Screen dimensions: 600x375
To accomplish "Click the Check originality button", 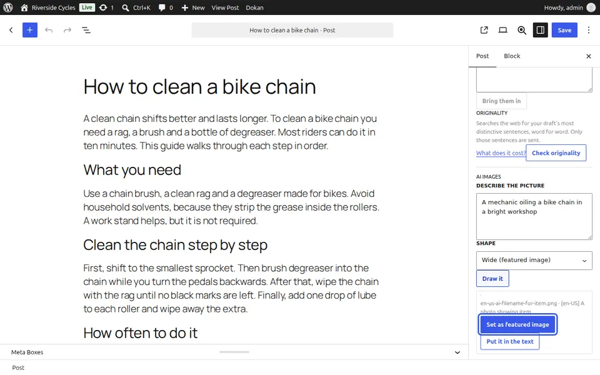I will tap(556, 153).
